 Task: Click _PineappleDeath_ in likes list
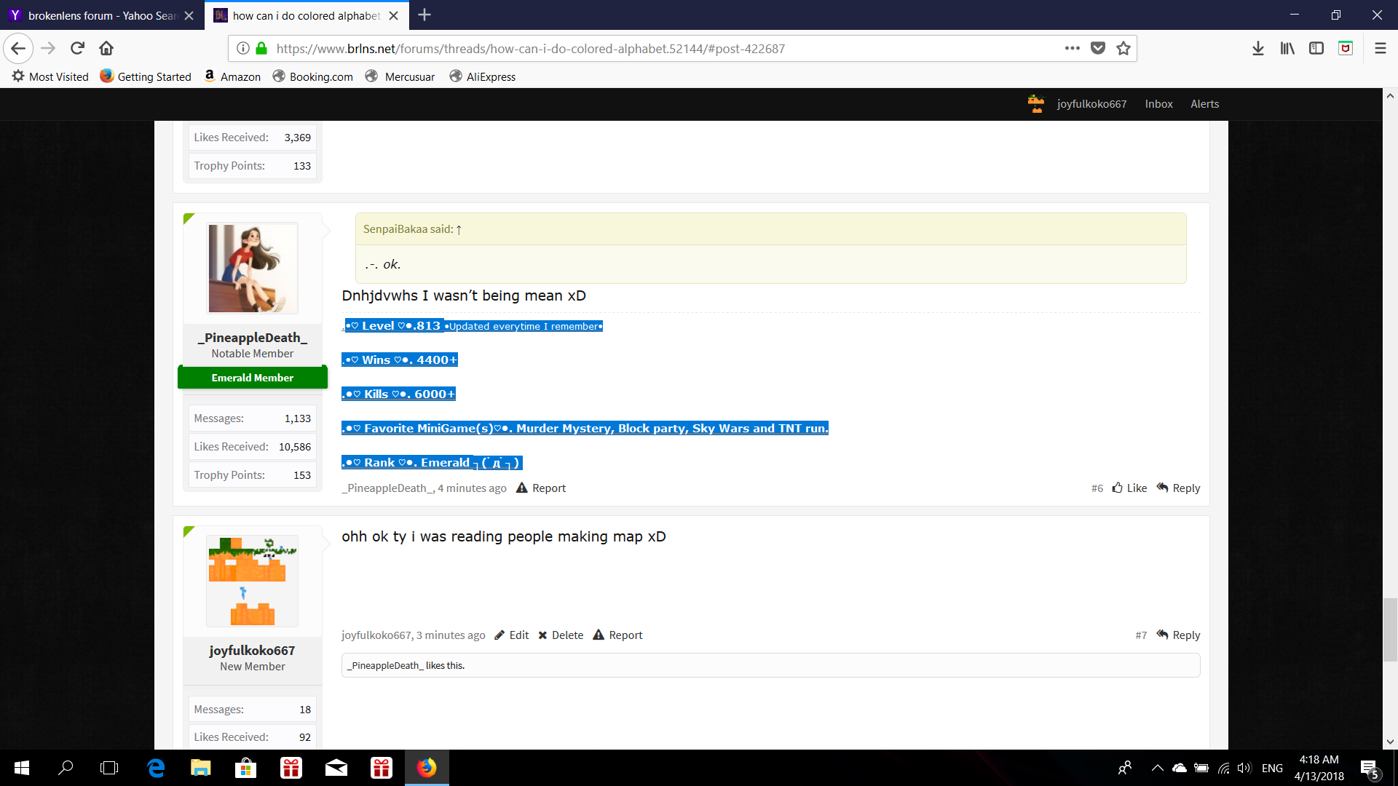385,666
